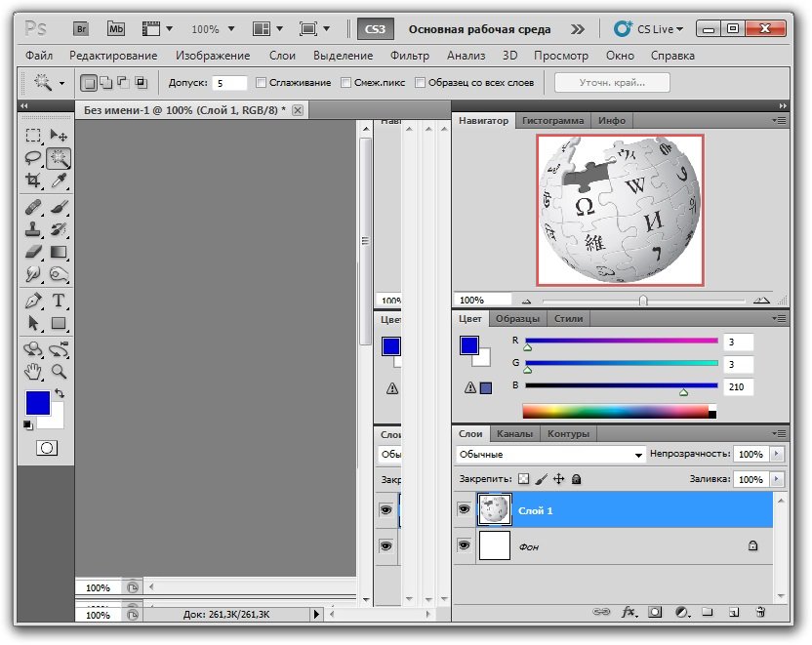
Task: Hide the Слой 1 layer
Action: (x=465, y=509)
